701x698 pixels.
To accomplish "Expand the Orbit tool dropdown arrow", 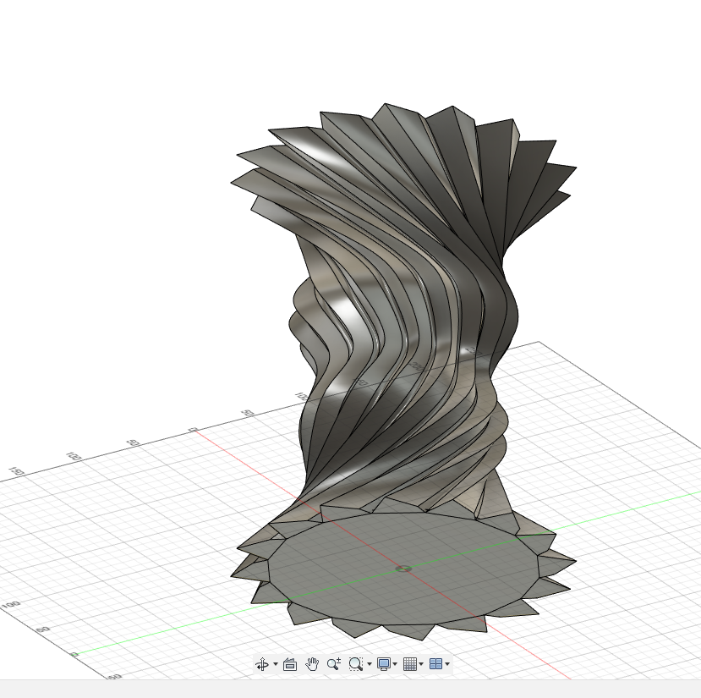I will [275, 665].
